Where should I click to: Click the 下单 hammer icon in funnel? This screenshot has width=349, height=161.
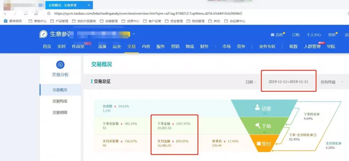pos(258,126)
